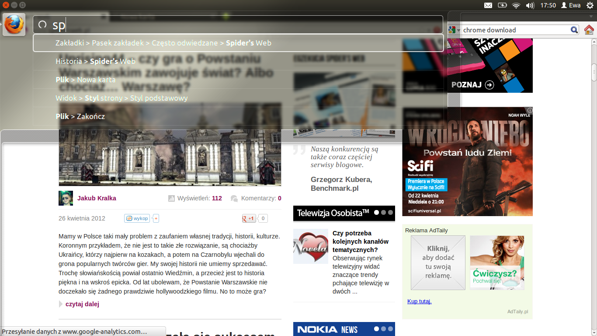597x336 pixels.
Task: Click the window close button in the top panel
Action: [x=6, y=5]
